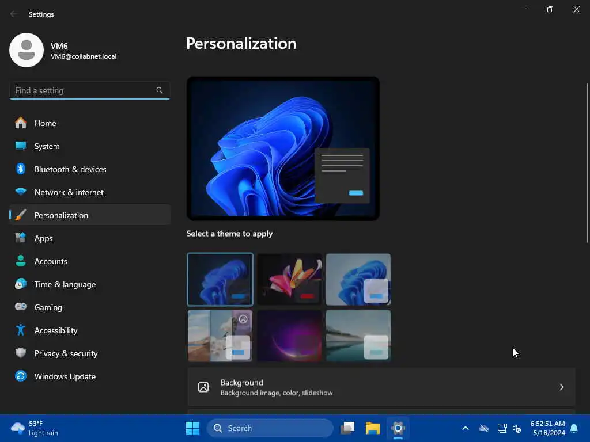
Task: Click the back arrow next to Settings
Action: [x=14, y=14]
